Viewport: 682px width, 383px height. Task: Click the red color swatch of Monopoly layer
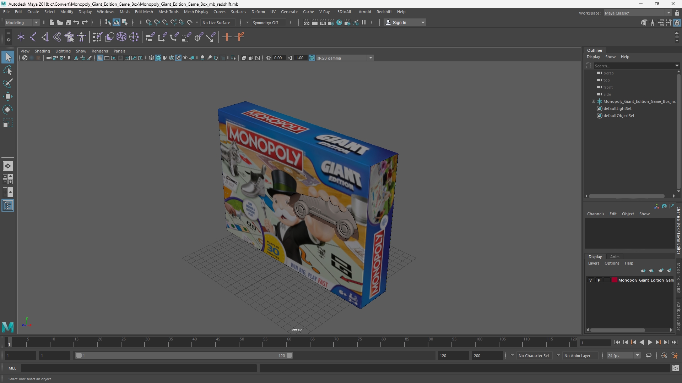point(614,280)
